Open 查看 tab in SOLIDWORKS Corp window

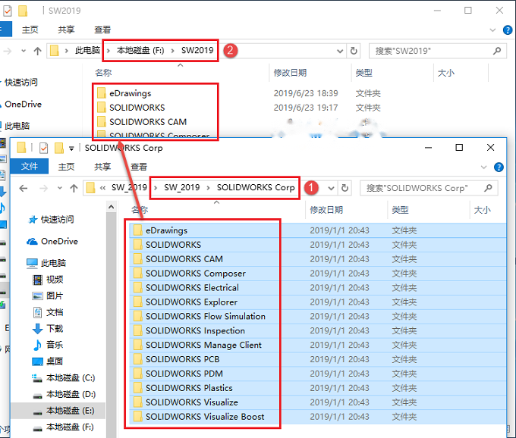point(139,167)
